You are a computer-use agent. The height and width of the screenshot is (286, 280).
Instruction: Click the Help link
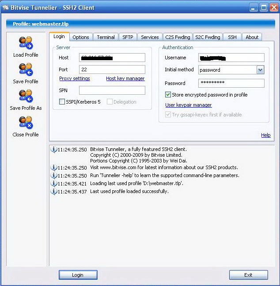(x=266, y=135)
